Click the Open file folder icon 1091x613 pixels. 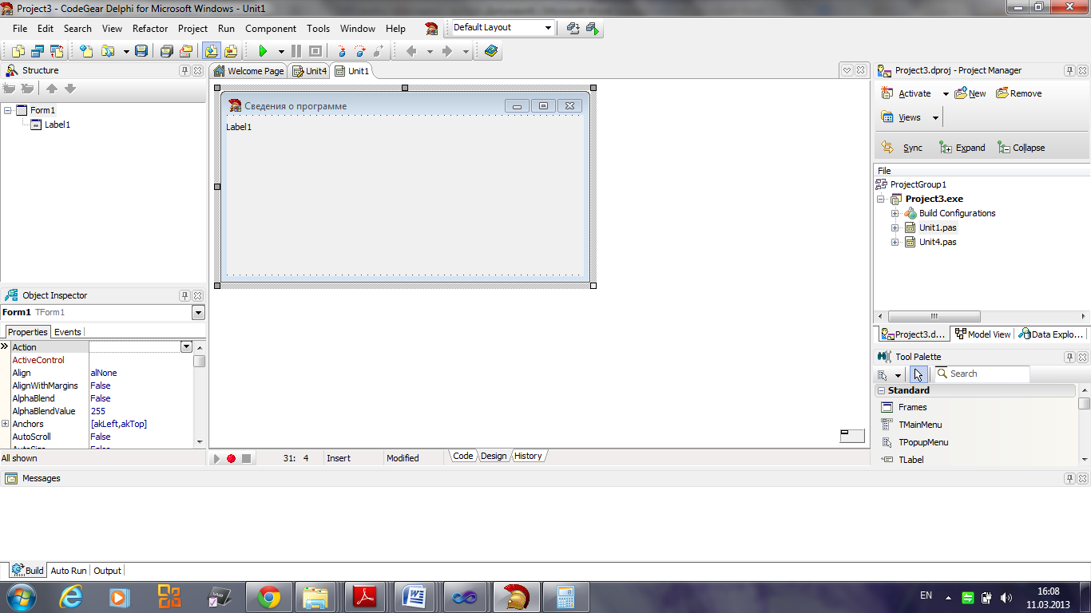(x=108, y=51)
